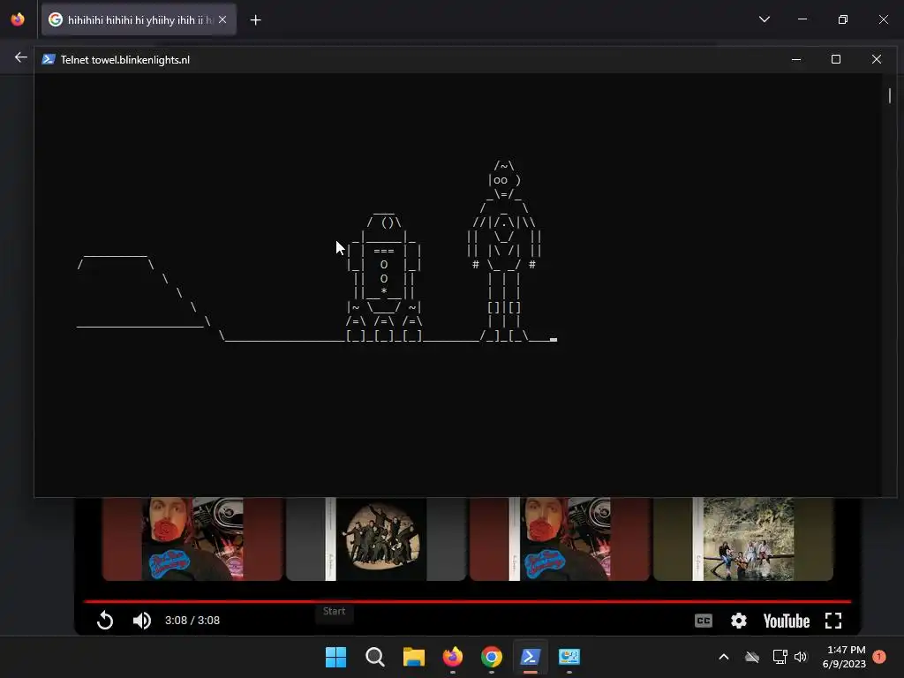Open the notification badge in the tray
Screen dimensions: 904x678
point(878,657)
